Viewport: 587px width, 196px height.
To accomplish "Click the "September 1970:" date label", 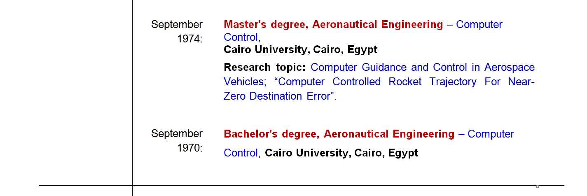I will [177, 141].
